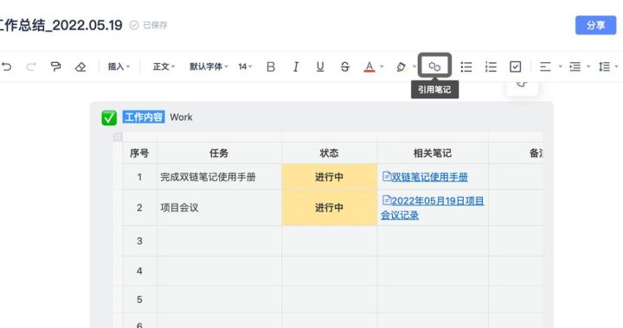Click the note title 工作总结_2022.05.19
The width and height of the screenshot is (623, 328).
point(61,25)
